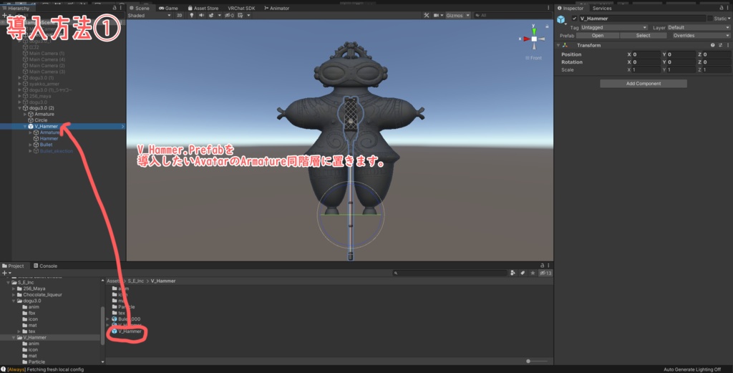This screenshot has height=373, width=733.
Task: Toggle scene lighting lightbulb icon
Action: [192, 16]
